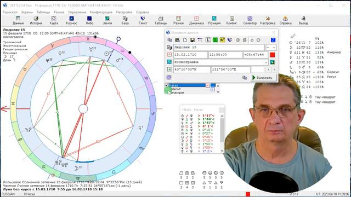Open the Управление menu
Screen dimensions: 351x197
77,12
